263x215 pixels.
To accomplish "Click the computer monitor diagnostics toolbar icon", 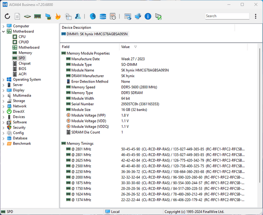I will 48,16.
